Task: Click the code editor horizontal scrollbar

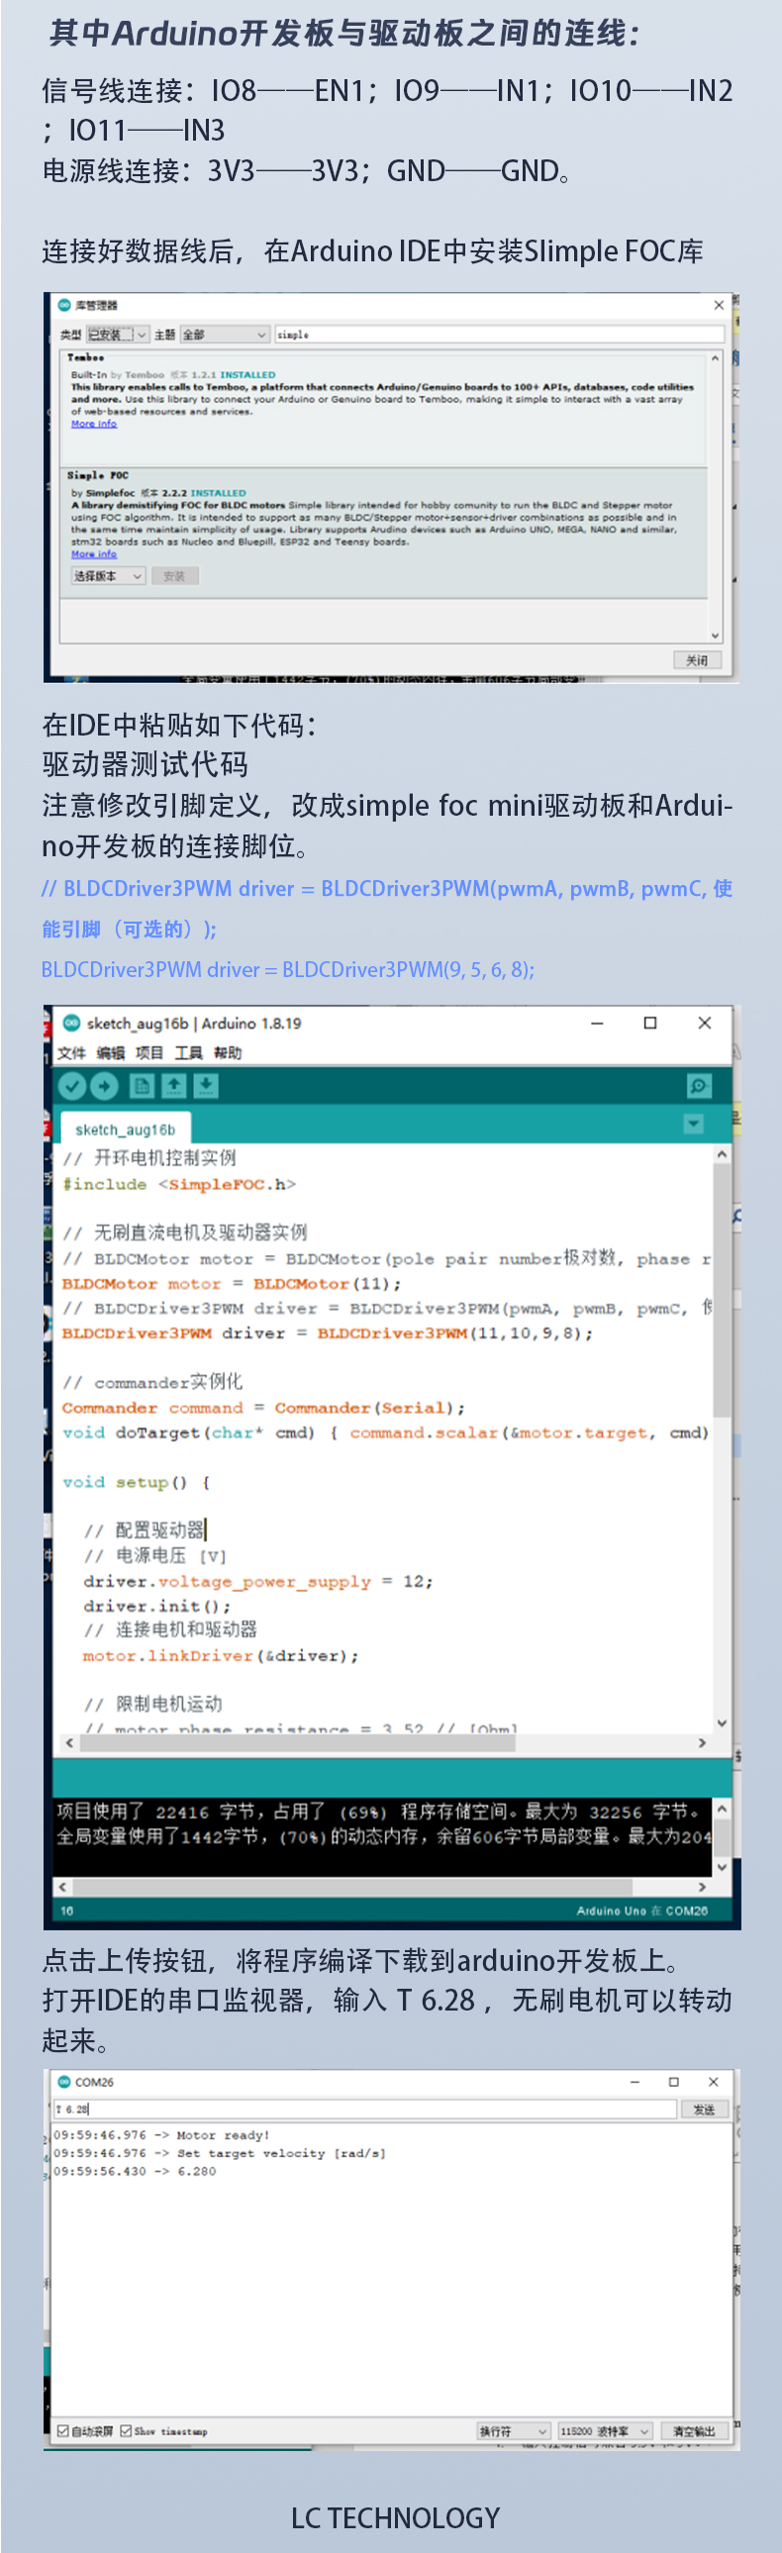Action: [297, 1742]
